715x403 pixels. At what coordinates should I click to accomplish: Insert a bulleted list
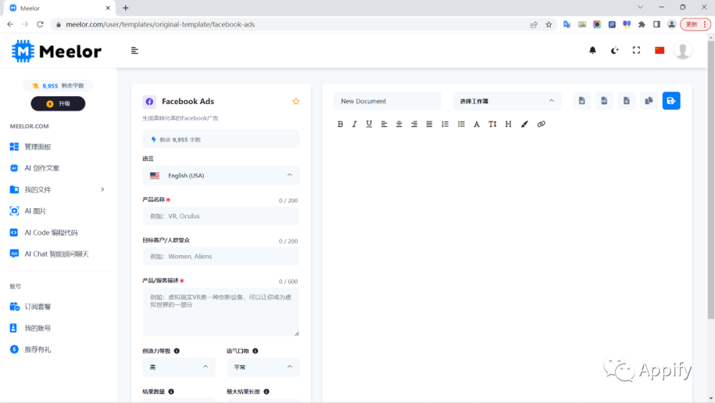(x=461, y=124)
